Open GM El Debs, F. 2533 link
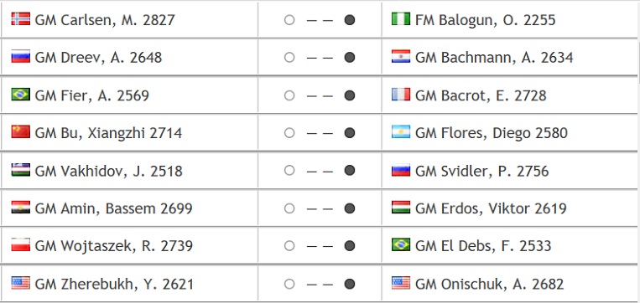The height and width of the screenshot is (303, 640). point(483,246)
